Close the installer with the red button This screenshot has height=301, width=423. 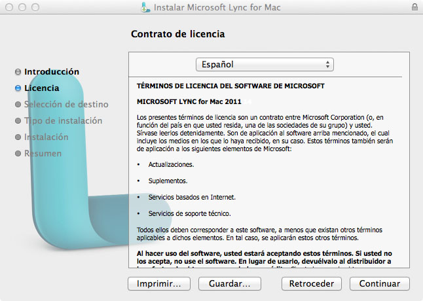tap(9, 8)
